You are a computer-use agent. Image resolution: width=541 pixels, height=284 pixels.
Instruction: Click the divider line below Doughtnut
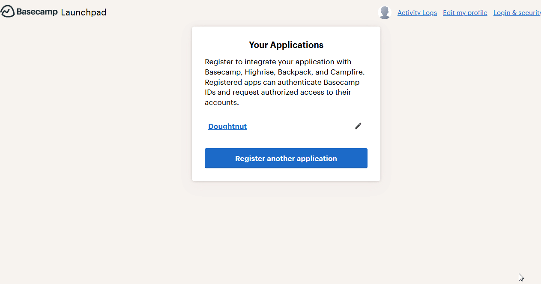click(x=286, y=139)
